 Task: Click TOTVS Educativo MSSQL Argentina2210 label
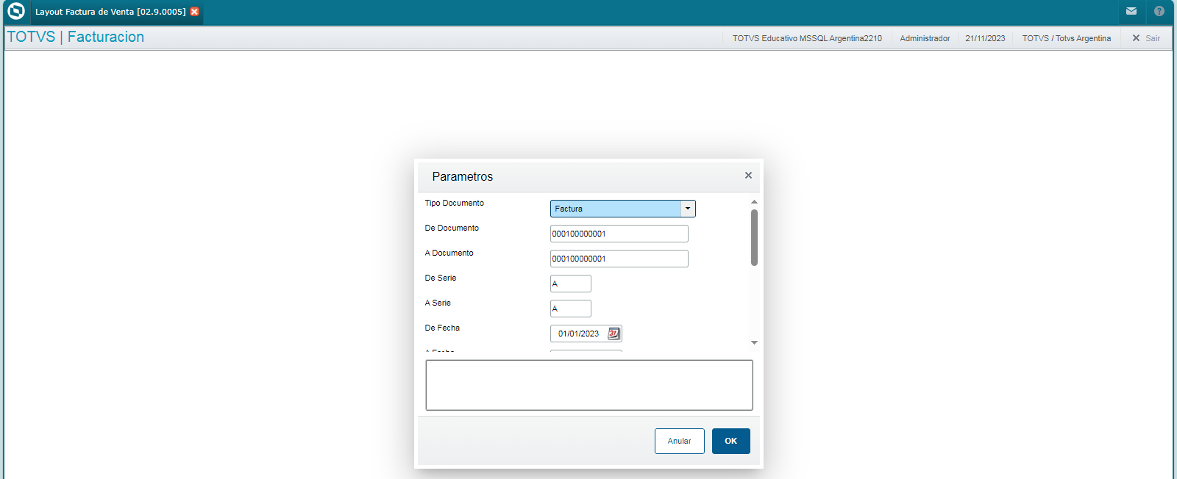tap(807, 38)
